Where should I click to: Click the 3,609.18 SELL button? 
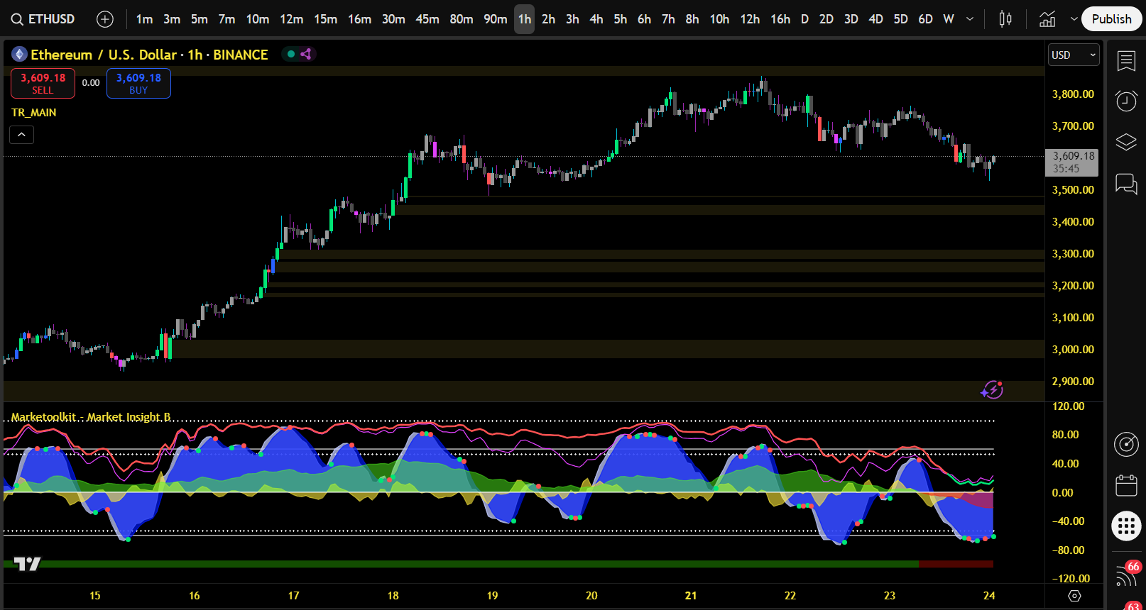43,83
